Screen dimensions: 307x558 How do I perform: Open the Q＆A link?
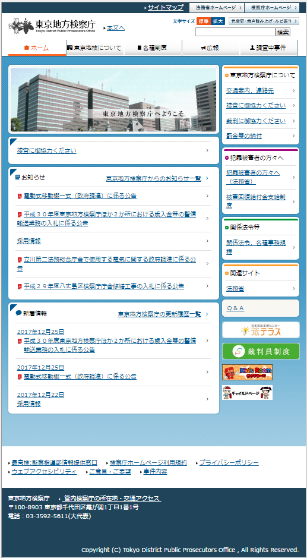pos(235,308)
